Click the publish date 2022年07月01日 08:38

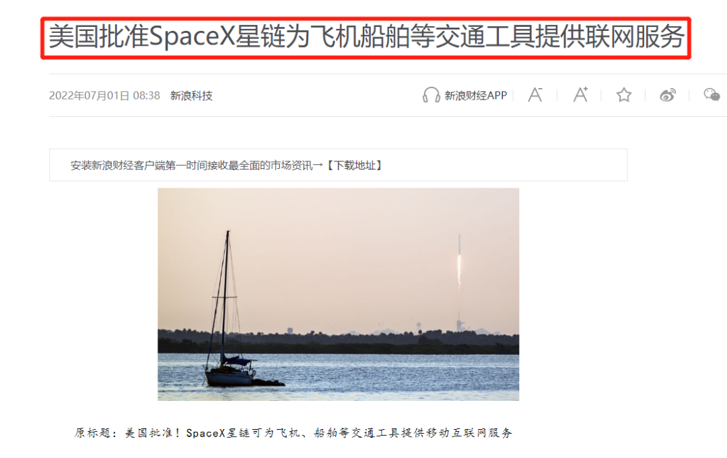(x=104, y=96)
